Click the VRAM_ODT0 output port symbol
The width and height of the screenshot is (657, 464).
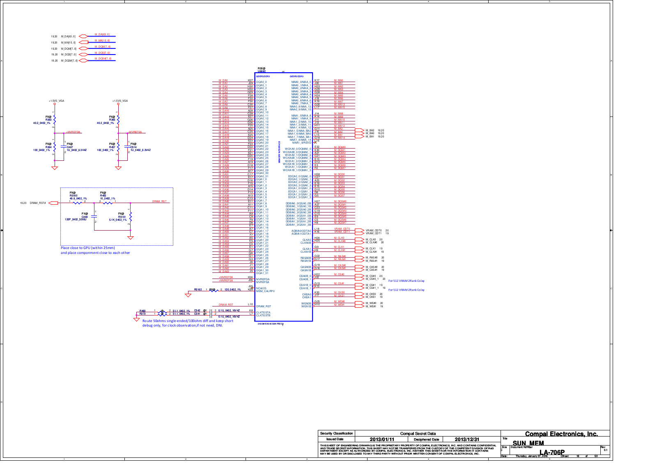click(359, 231)
